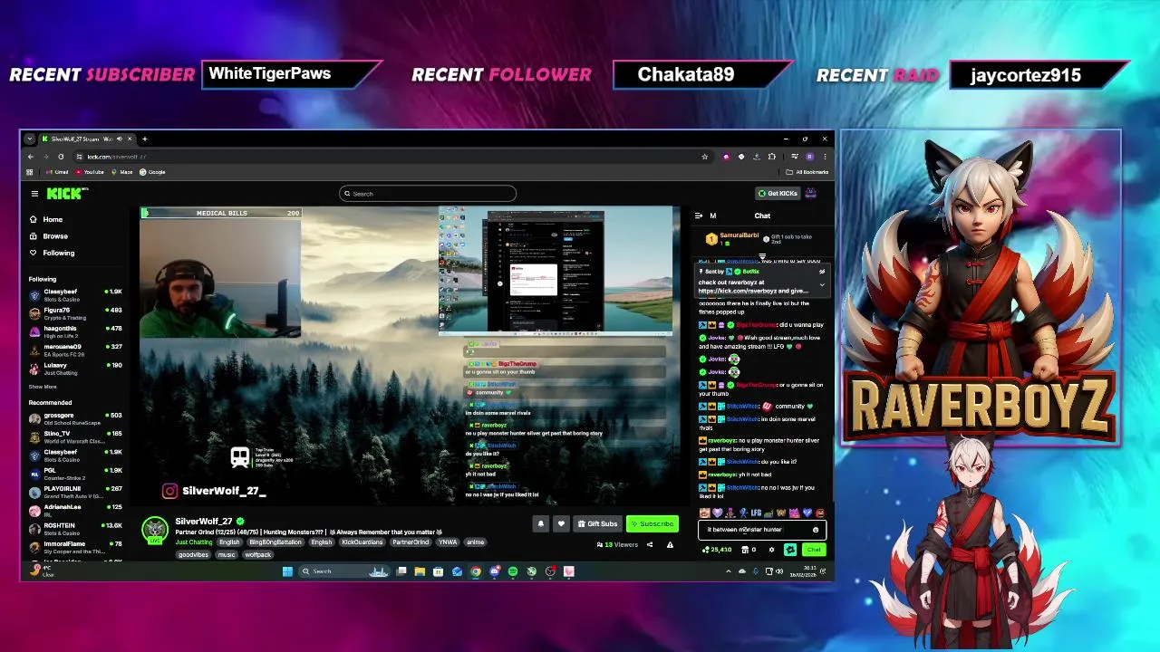This screenshot has height=652, width=1160.
Task: Expand Show More under Following
Action: [x=43, y=387]
